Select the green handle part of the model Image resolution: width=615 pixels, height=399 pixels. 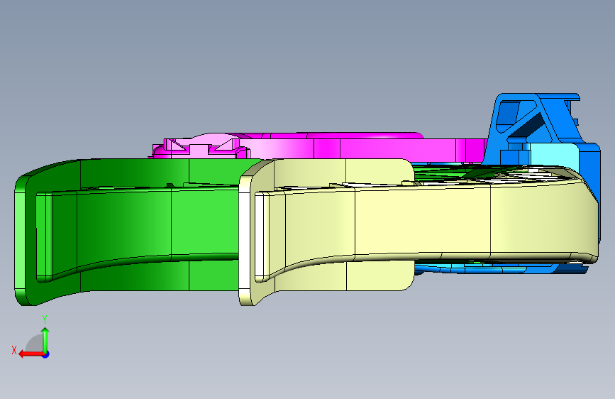coord(126,231)
